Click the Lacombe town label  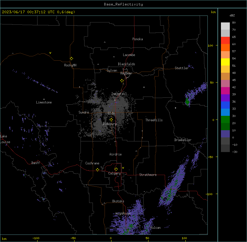coord(129,55)
